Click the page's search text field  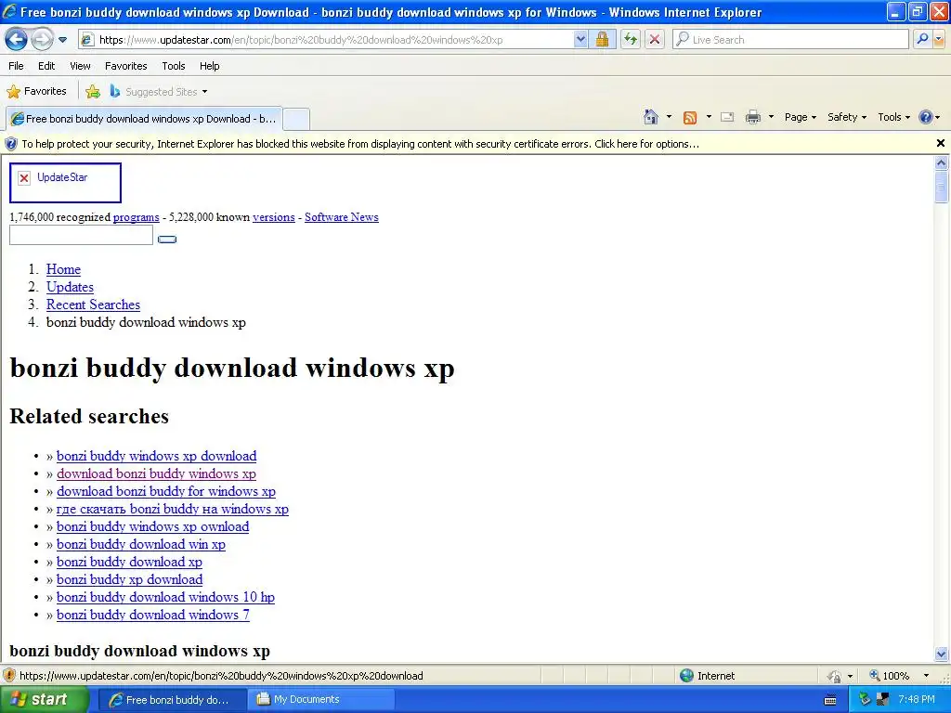click(82, 235)
